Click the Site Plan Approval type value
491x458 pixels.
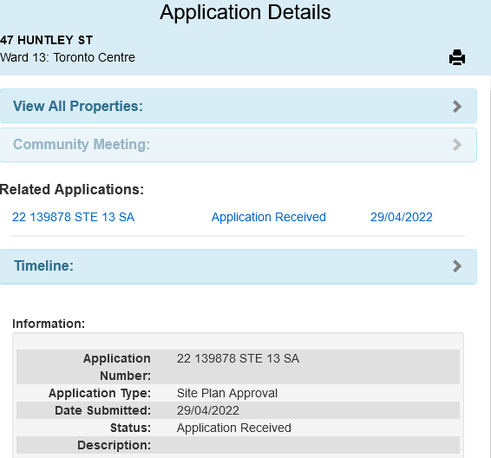tap(227, 393)
